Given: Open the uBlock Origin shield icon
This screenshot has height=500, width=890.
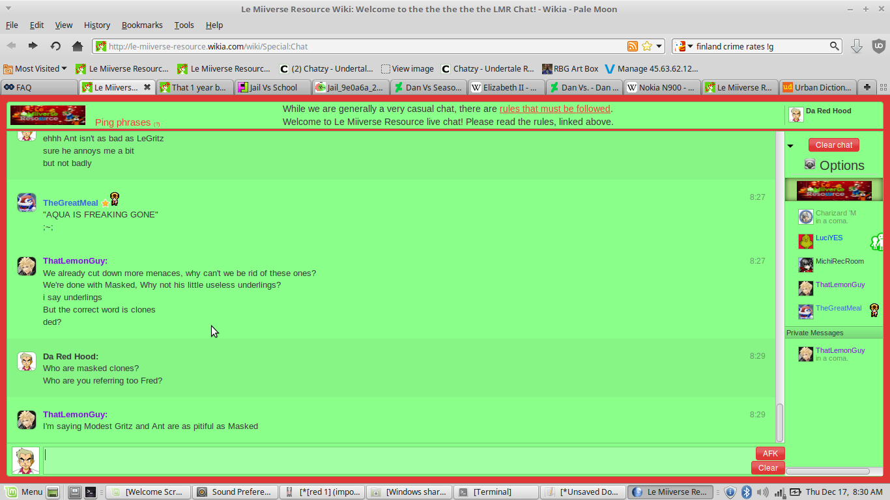Looking at the screenshot, I should [878, 46].
